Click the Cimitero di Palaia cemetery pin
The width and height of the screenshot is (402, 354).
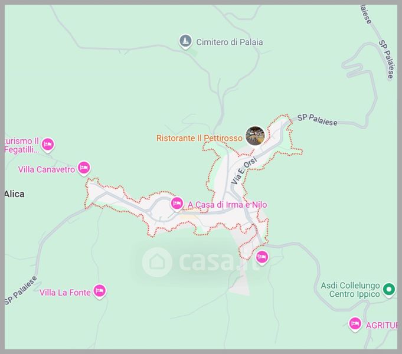click(x=185, y=41)
